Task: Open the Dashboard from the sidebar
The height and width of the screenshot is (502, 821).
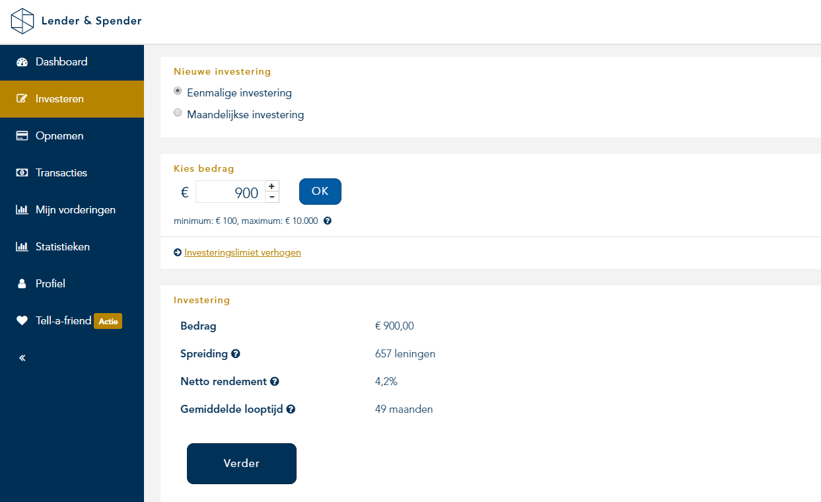Action: [x=61, y=62]
